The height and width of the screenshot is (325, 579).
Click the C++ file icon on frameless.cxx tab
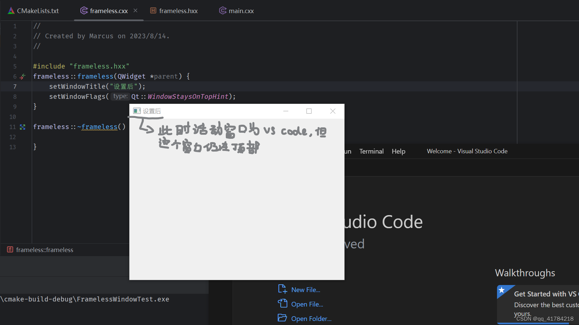[x=84, y=10]
